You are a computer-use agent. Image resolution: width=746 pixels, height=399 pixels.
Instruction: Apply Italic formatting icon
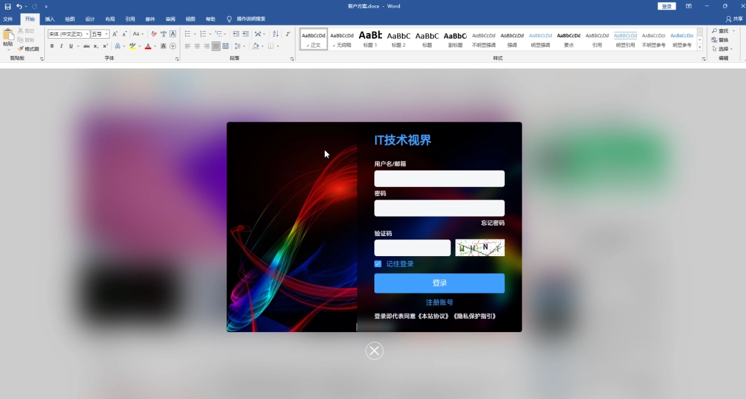pos(61,46)
